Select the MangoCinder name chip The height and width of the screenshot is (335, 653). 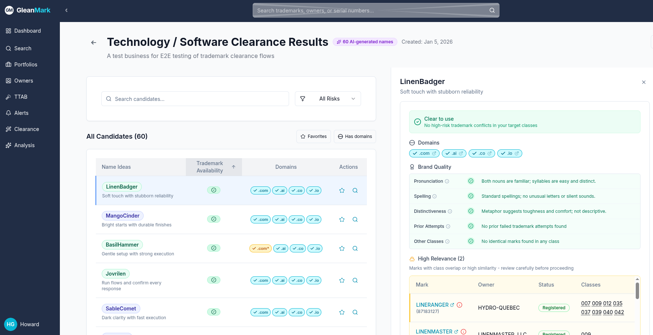coord(123,216)
